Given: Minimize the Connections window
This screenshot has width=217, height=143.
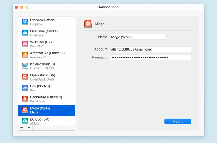Looking at the screenshot, I should click(x=22, y=7).
